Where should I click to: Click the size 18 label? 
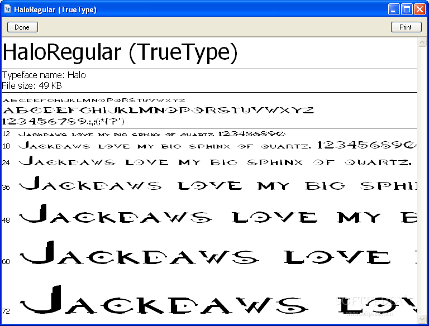pos(6,146)
